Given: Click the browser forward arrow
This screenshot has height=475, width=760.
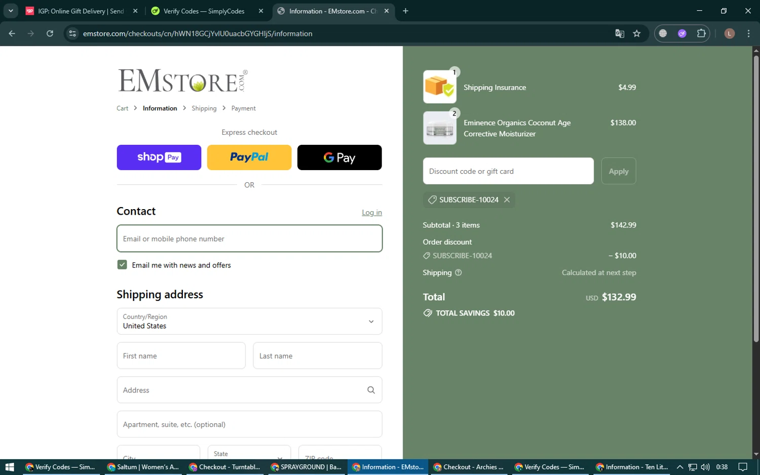Looking at the screenshot, I should [x=31, y=33].
